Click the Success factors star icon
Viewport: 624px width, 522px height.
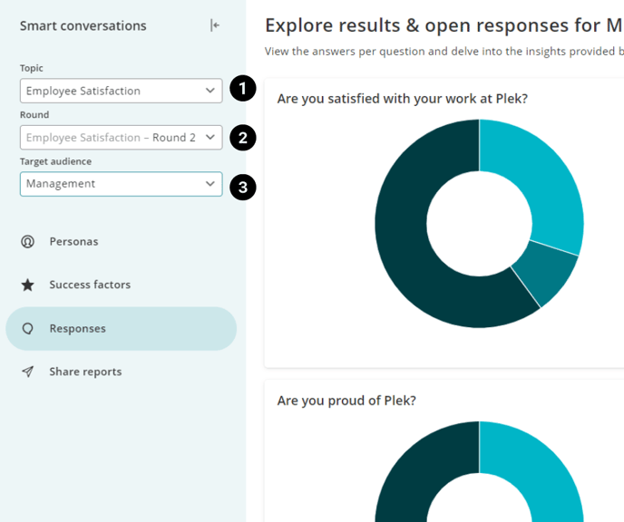(27, 285)
